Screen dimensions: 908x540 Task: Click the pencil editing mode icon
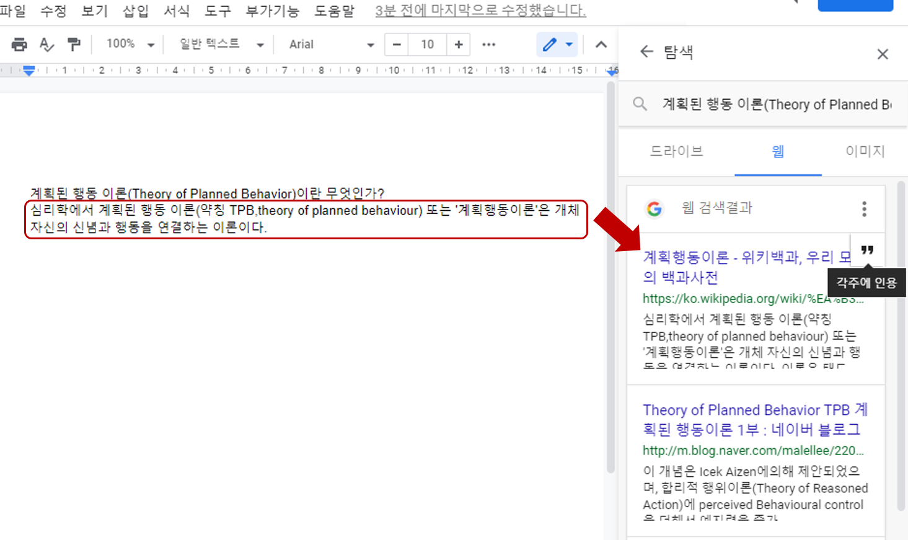pyautogui.click(x=549, y=45)
